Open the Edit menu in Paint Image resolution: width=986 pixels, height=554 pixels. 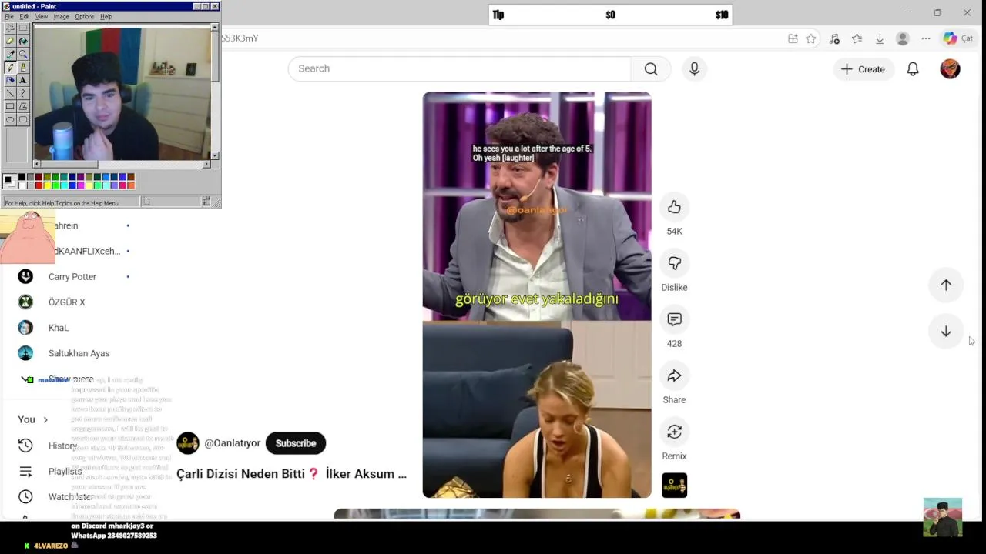(24, 16)
